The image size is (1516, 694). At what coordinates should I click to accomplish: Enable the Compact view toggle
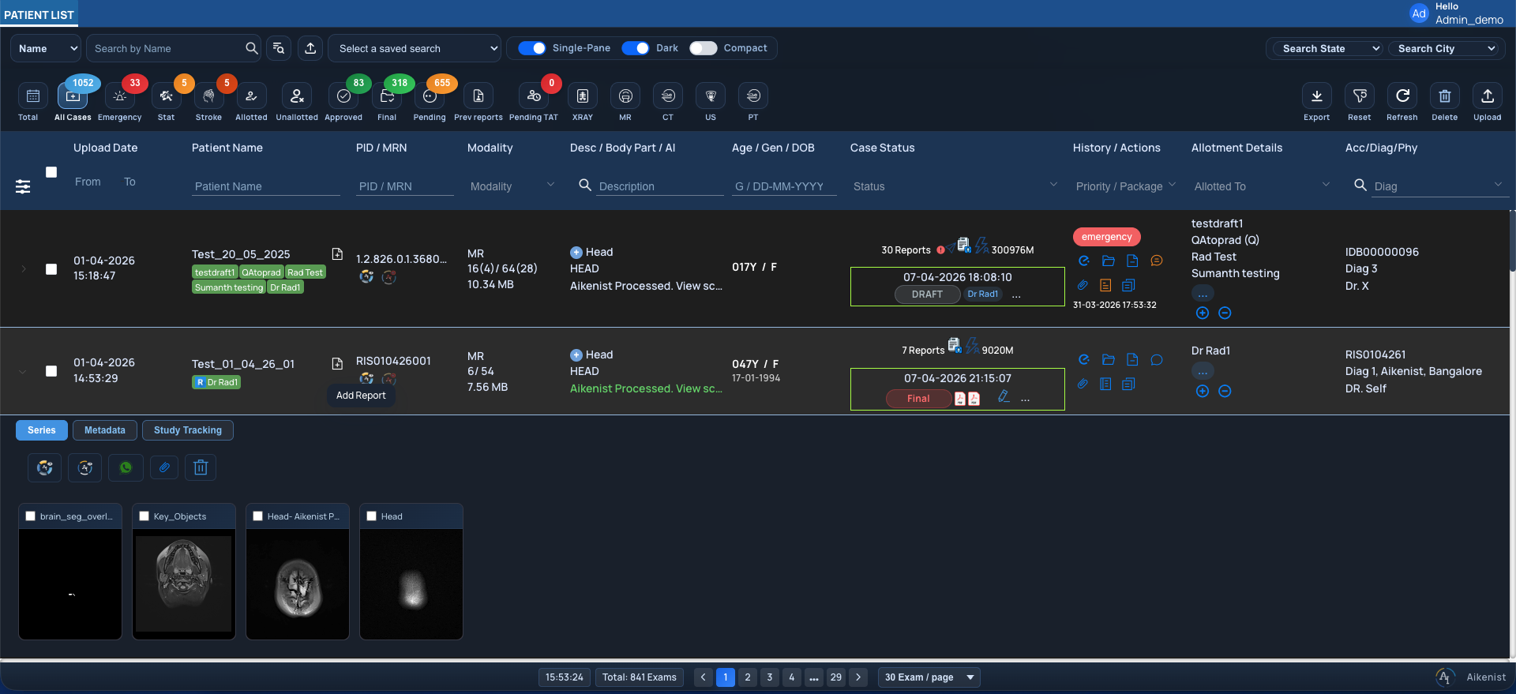703,48
